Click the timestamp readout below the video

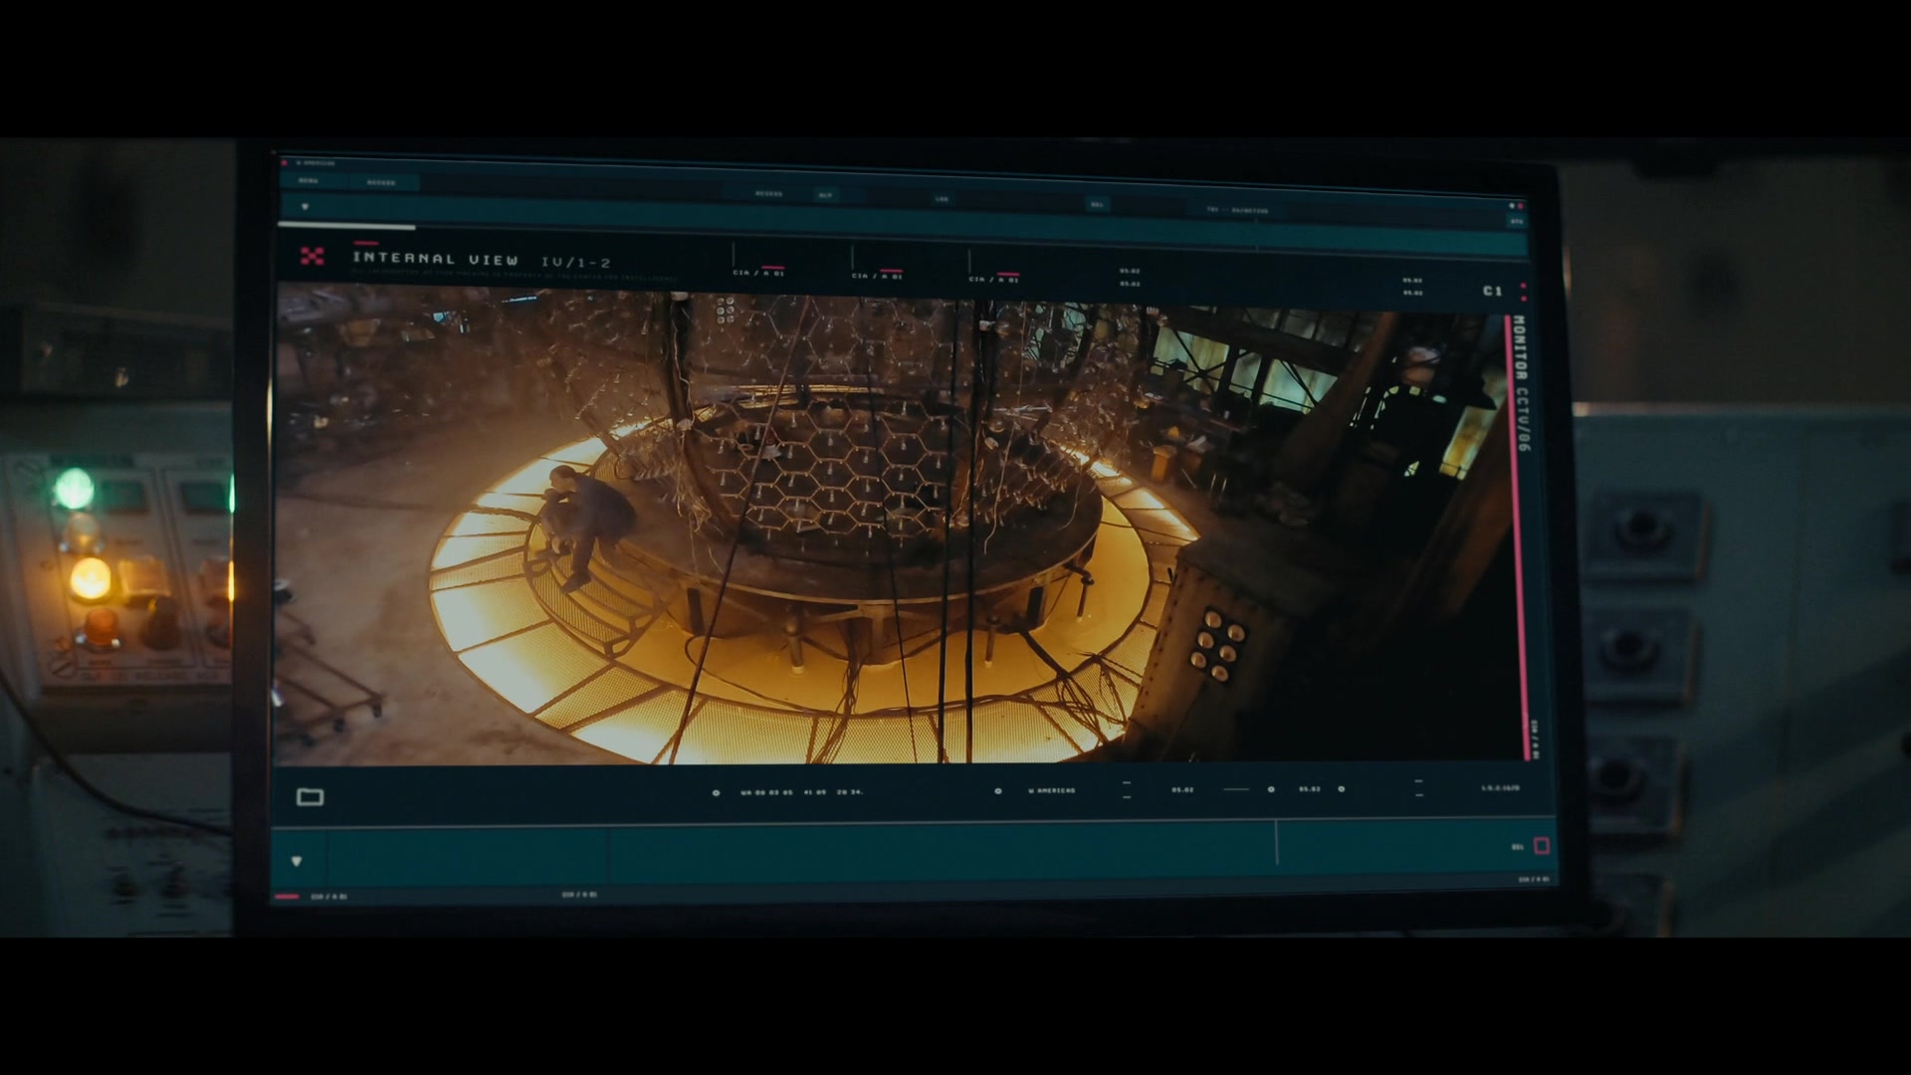(801, 792)
